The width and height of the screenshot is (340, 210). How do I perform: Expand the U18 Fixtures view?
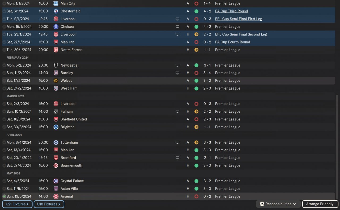49,204
